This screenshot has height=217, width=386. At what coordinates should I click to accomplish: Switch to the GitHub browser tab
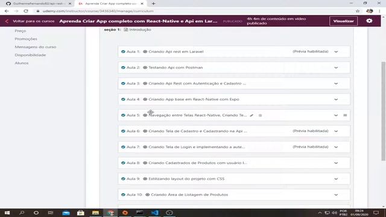[38, 4]
